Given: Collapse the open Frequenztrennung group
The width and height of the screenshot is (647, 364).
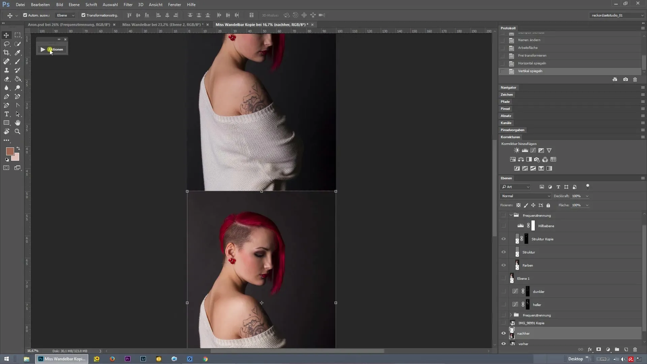Looking at the screenshot, I should click(x=511, y=215).
